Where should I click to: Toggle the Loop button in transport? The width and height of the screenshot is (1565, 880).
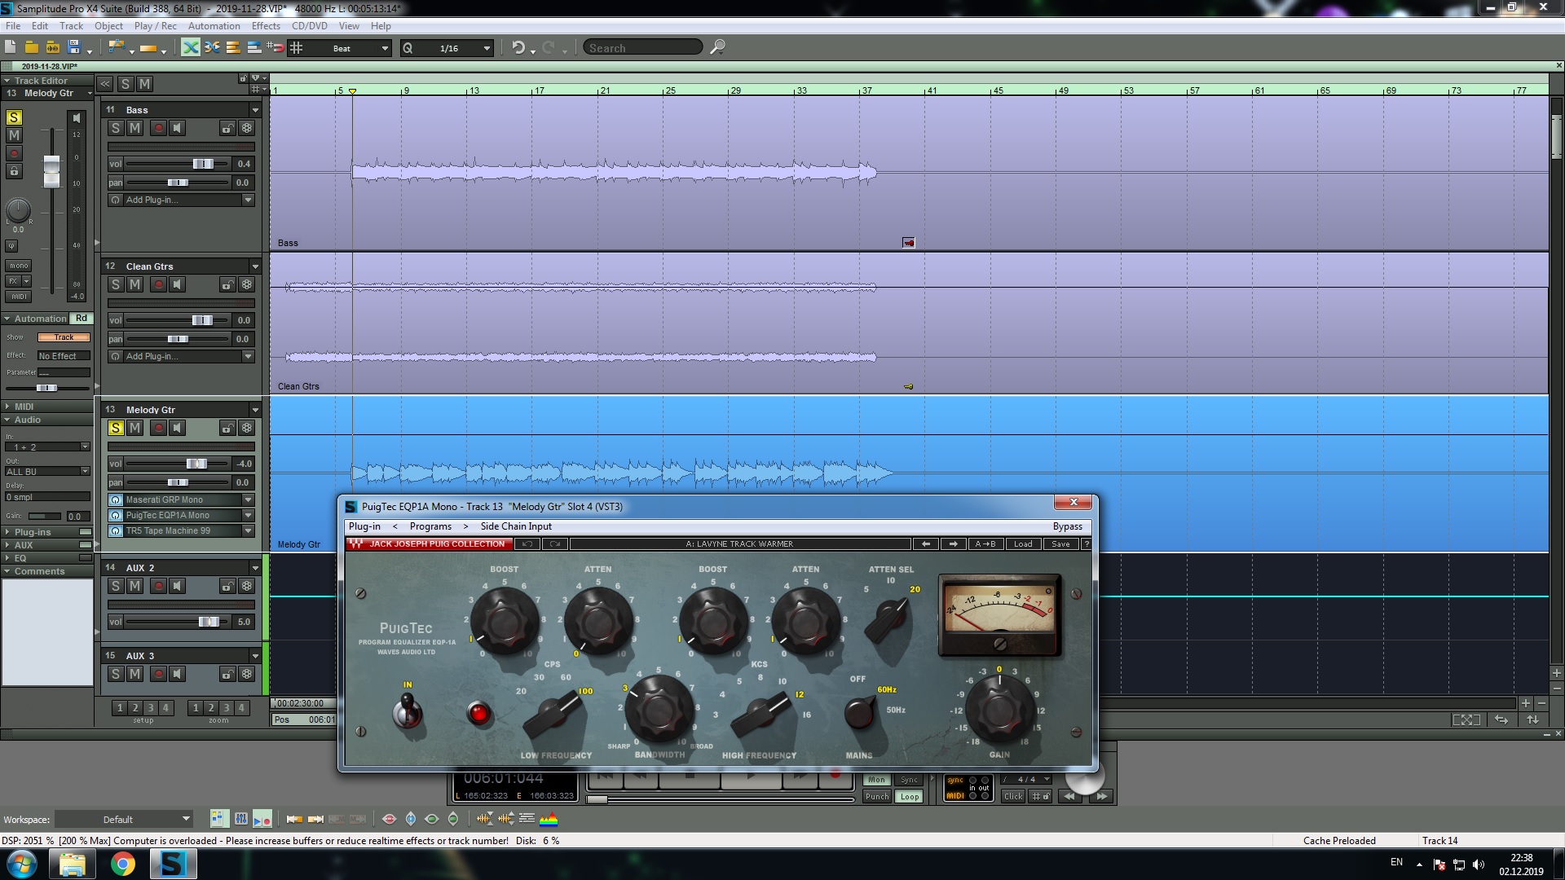click(x=909, y=796)
